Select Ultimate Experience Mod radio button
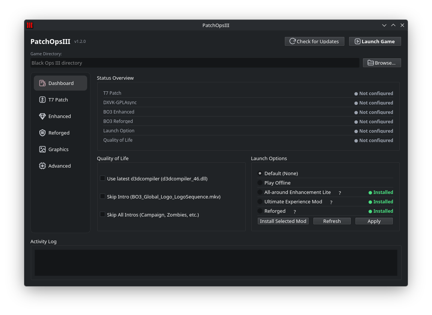This screenshot has width=432, height=315. [x=260, y=201]
